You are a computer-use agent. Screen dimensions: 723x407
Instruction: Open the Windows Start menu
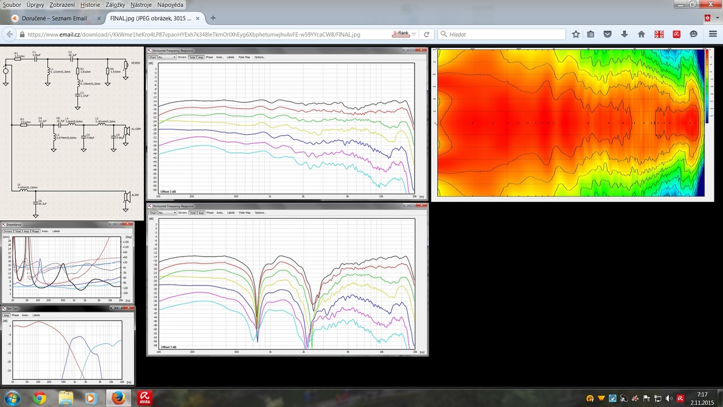(x=11, y=398)
